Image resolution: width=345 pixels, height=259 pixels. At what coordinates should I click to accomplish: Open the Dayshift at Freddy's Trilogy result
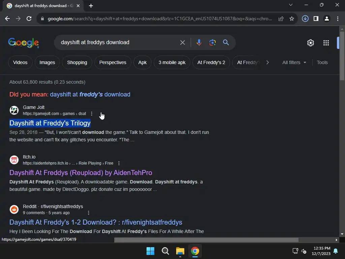coord(50,123)
